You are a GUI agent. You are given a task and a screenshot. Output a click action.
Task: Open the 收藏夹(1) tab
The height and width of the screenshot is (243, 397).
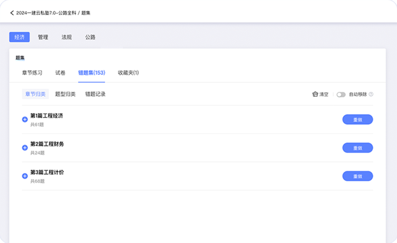tap(128, 73)
